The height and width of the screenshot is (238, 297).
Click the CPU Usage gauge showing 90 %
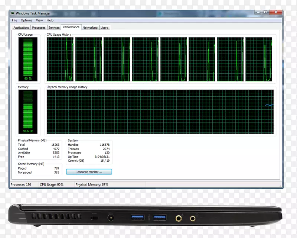click(28, 59)
